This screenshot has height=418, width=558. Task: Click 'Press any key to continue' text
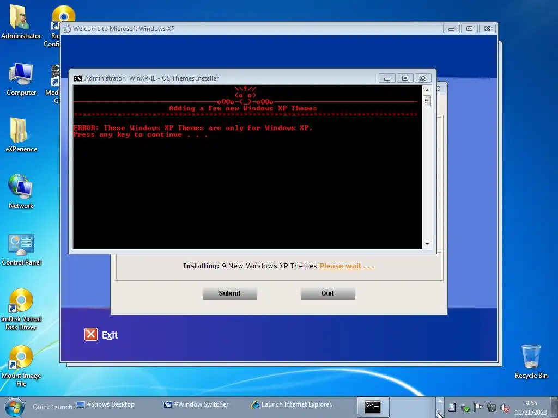pos(141,135)
